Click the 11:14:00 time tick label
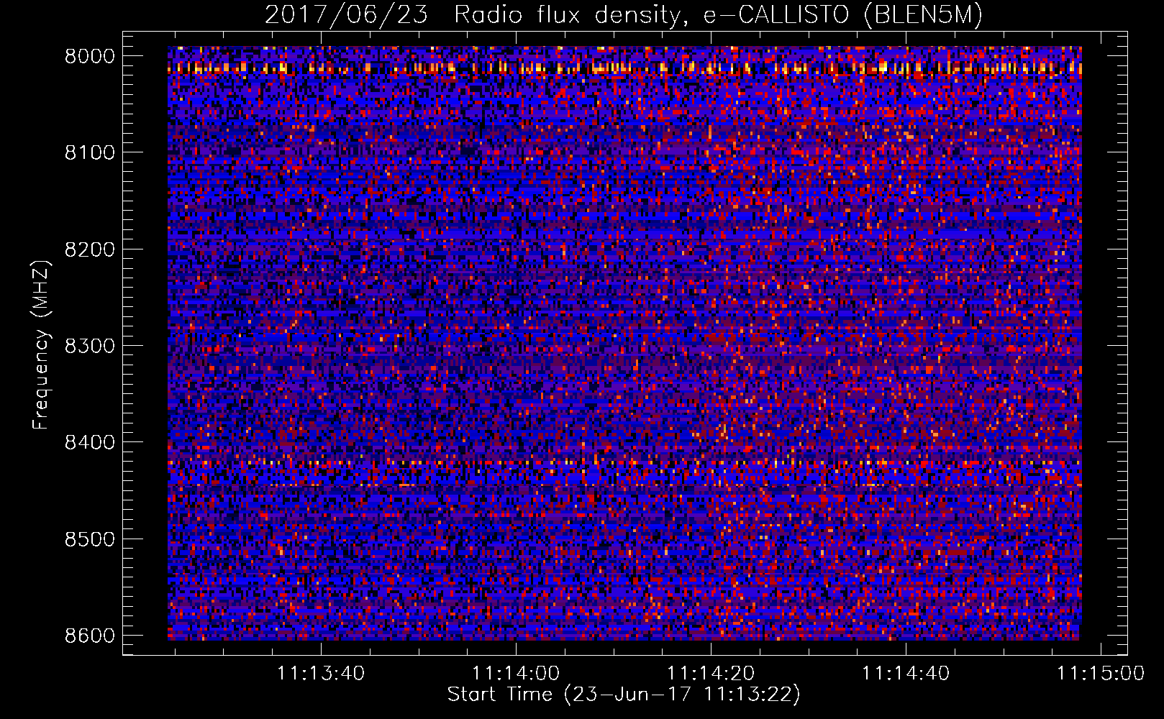1164x719 pixels. [x=516, y=673]
